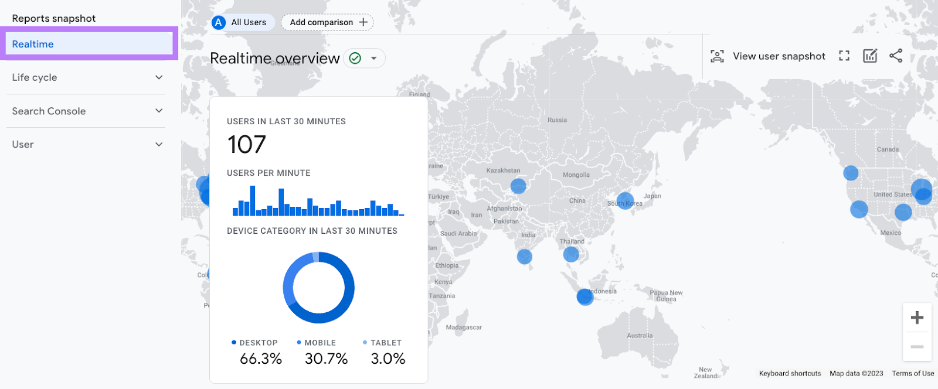Open Reports snapshot in sidebar

54,19
